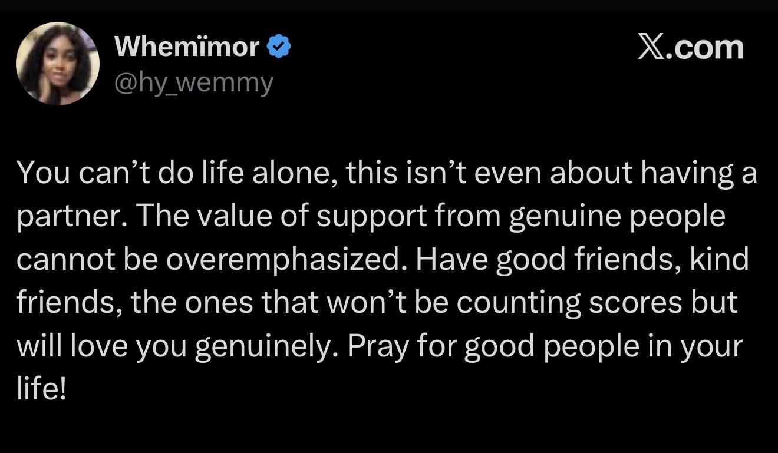The image size is (778, 453).
Task: Click the words "genuine people" in the tweet
Action: point(617,216)
